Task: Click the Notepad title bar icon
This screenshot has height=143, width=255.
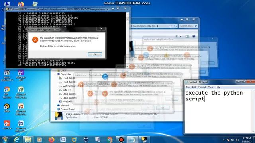Action: [x=186, y=82]
